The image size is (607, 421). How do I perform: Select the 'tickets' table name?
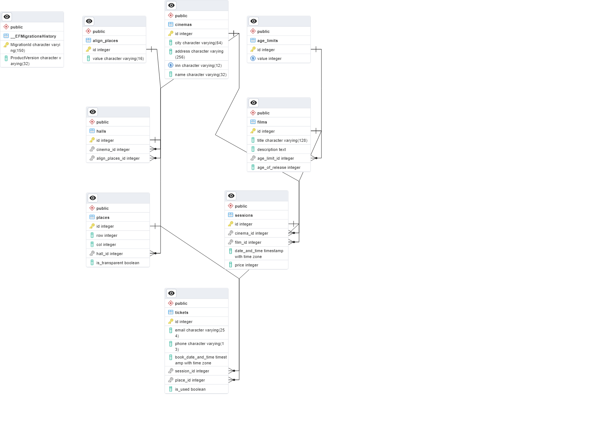182,312
